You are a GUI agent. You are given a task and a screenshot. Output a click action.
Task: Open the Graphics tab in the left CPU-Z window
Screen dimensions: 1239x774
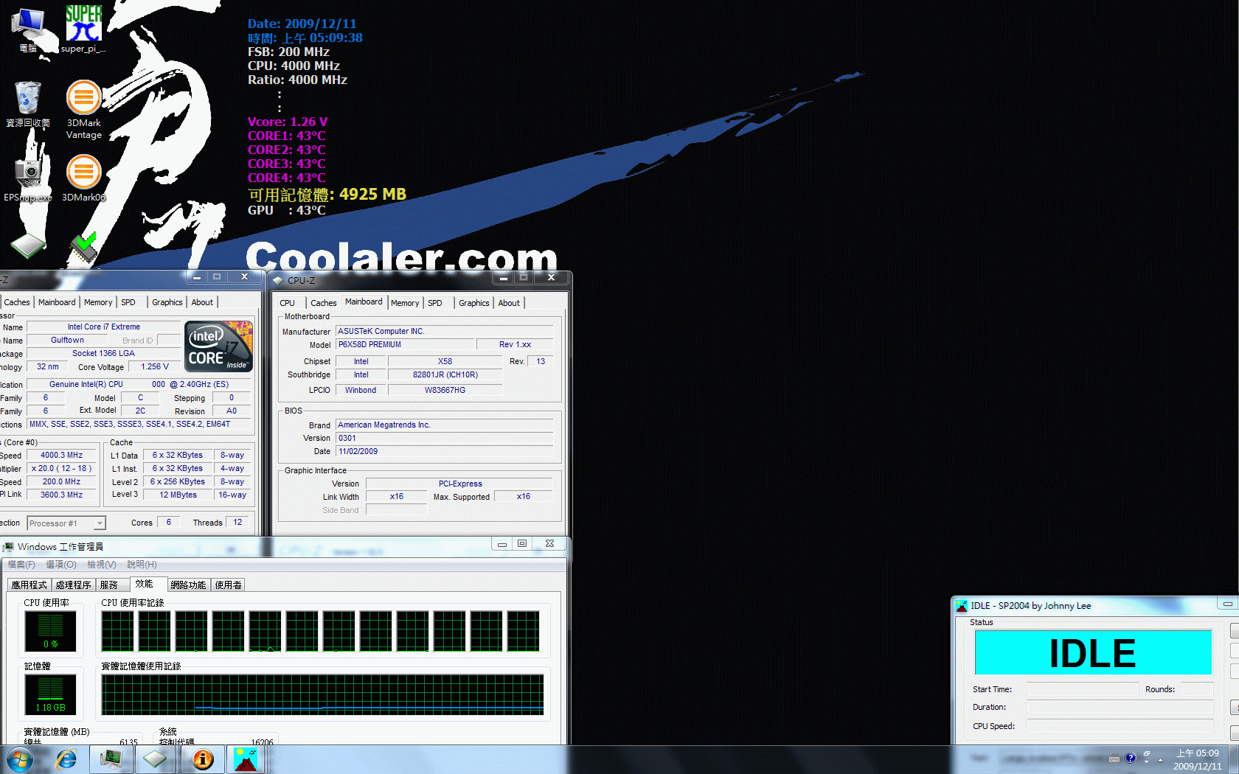click(167, 302)
